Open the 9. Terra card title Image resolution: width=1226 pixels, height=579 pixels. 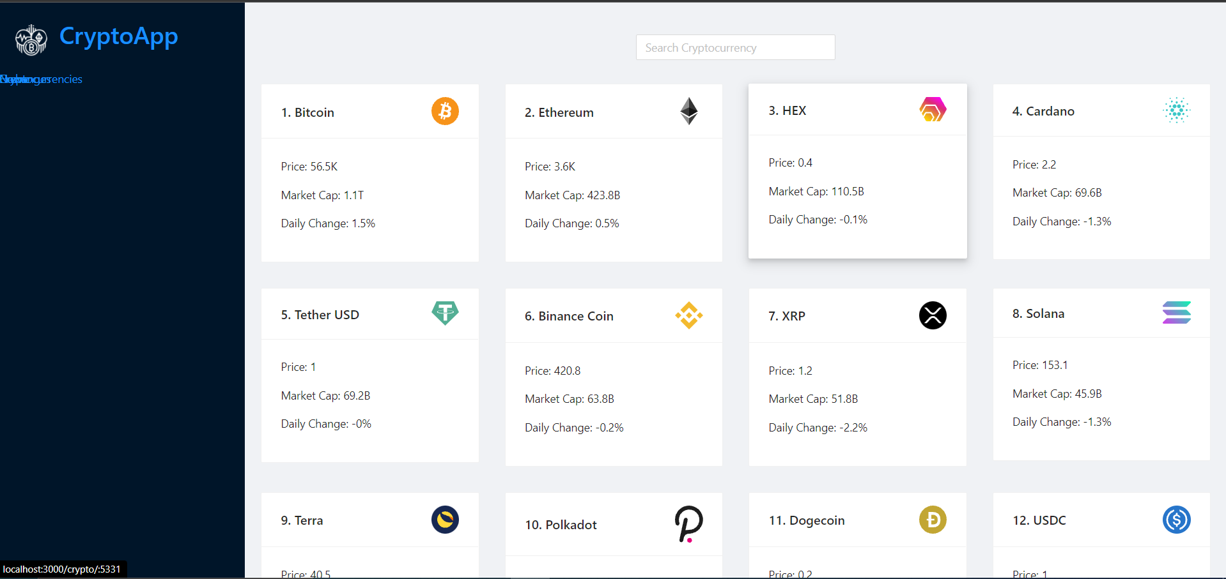(302, 520)
